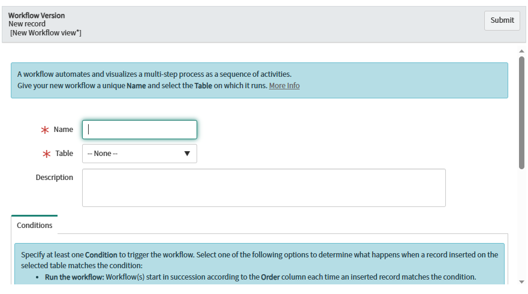This screenshot has height=294, width=528.
Task: Click the Description field label
Action: pos(54,178)
